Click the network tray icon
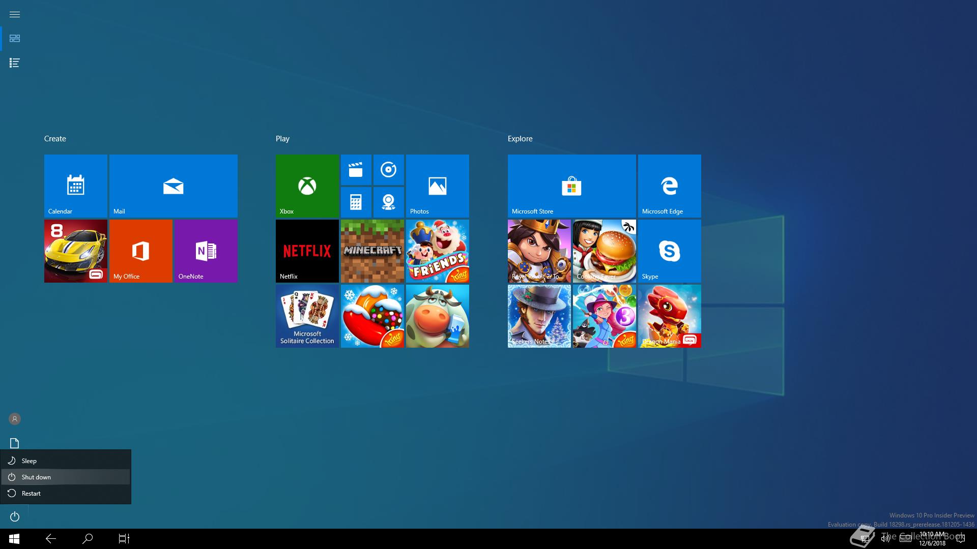Image resolution: width=977 pixels, height=549 pixels. point(865,539)
